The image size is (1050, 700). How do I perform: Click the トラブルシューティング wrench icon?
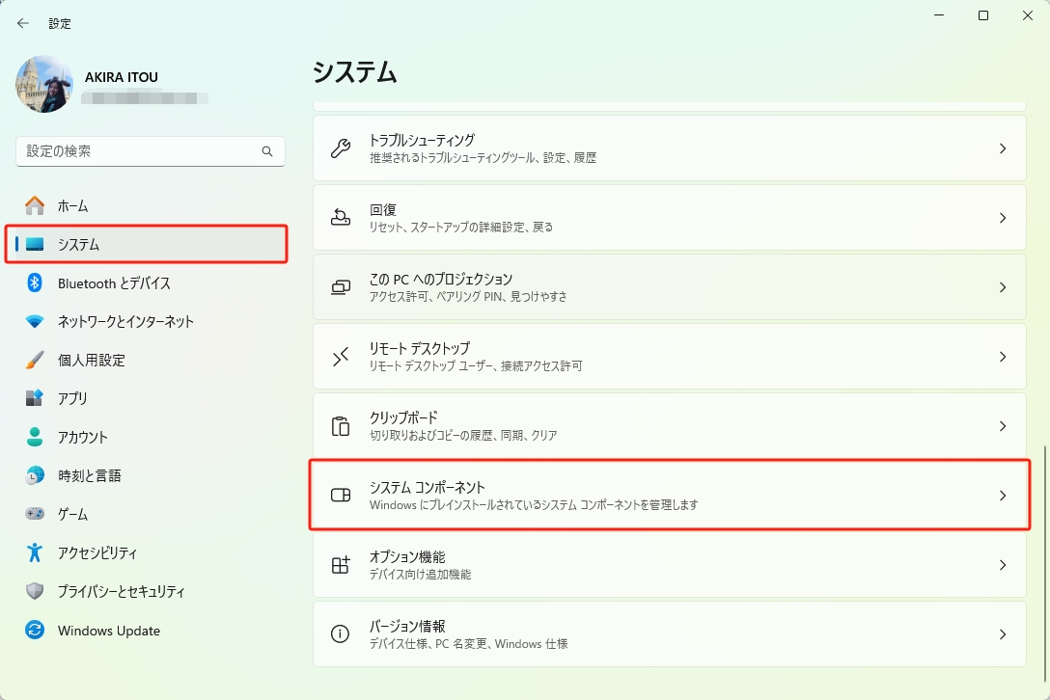click(340, 148)
